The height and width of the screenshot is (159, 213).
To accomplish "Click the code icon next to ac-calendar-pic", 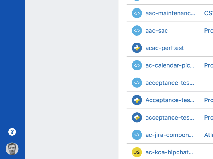I will pos(137,65).
